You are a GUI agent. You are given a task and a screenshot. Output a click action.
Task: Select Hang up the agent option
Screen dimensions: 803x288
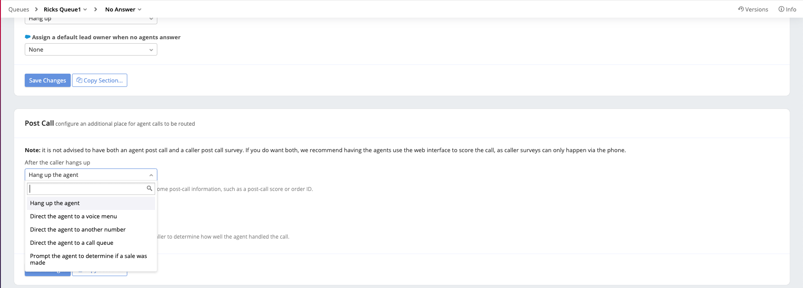55,203
